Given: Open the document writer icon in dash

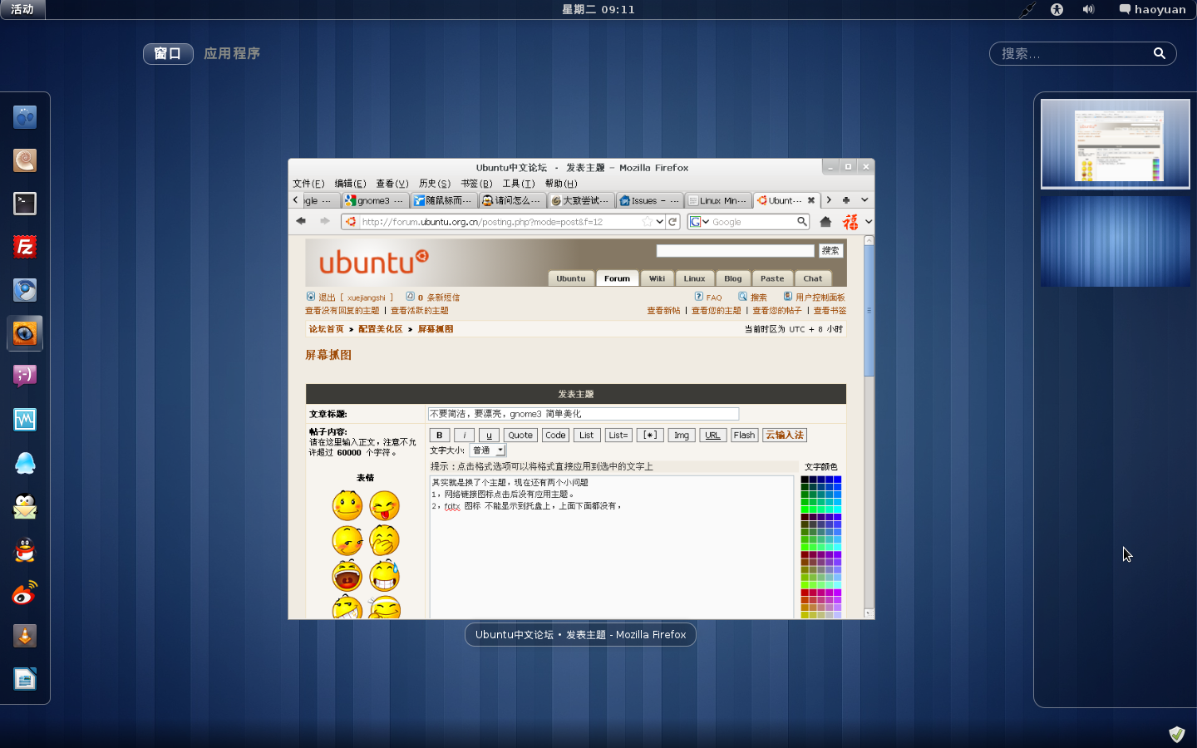Looking at the screenshot, I should click(x=25, y=679).
